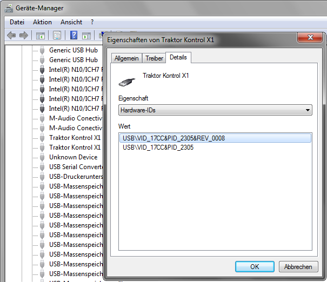Image resolution: width=327 pixels, height=282 pixels.
Task: Close the Traktor Kontrol X1 properties dialog
Action: (x=310, y=37)
